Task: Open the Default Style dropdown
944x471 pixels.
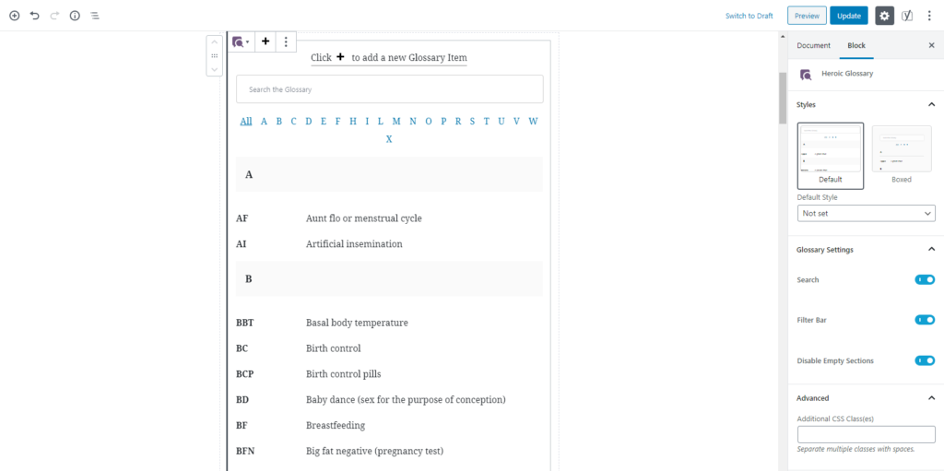Action: tap(866, 213)
